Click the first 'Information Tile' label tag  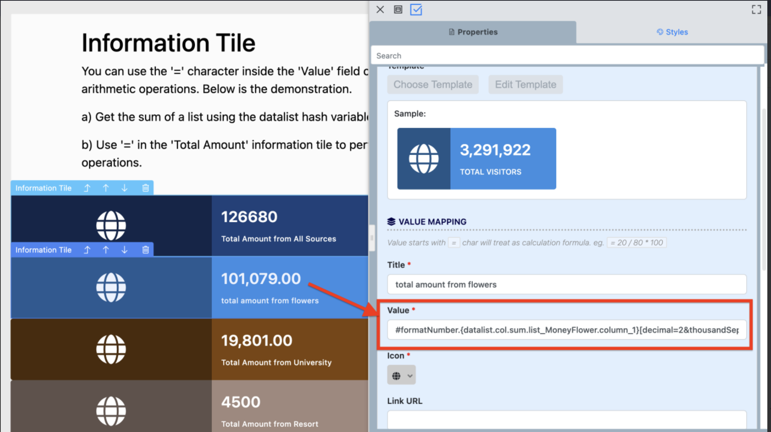pyautogui.click(x=43, y=188)
